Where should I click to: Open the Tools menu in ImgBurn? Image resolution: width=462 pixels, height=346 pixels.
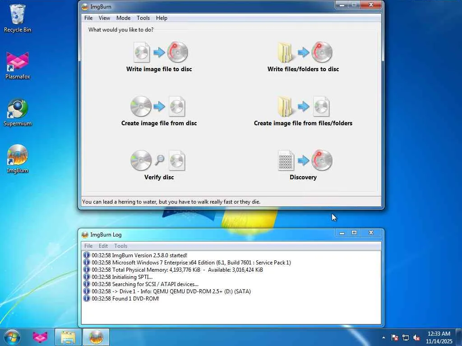143,18
